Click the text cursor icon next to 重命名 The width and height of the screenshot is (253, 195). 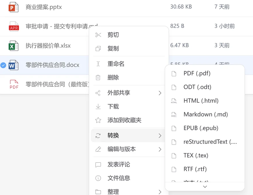(x=98, y=64)
